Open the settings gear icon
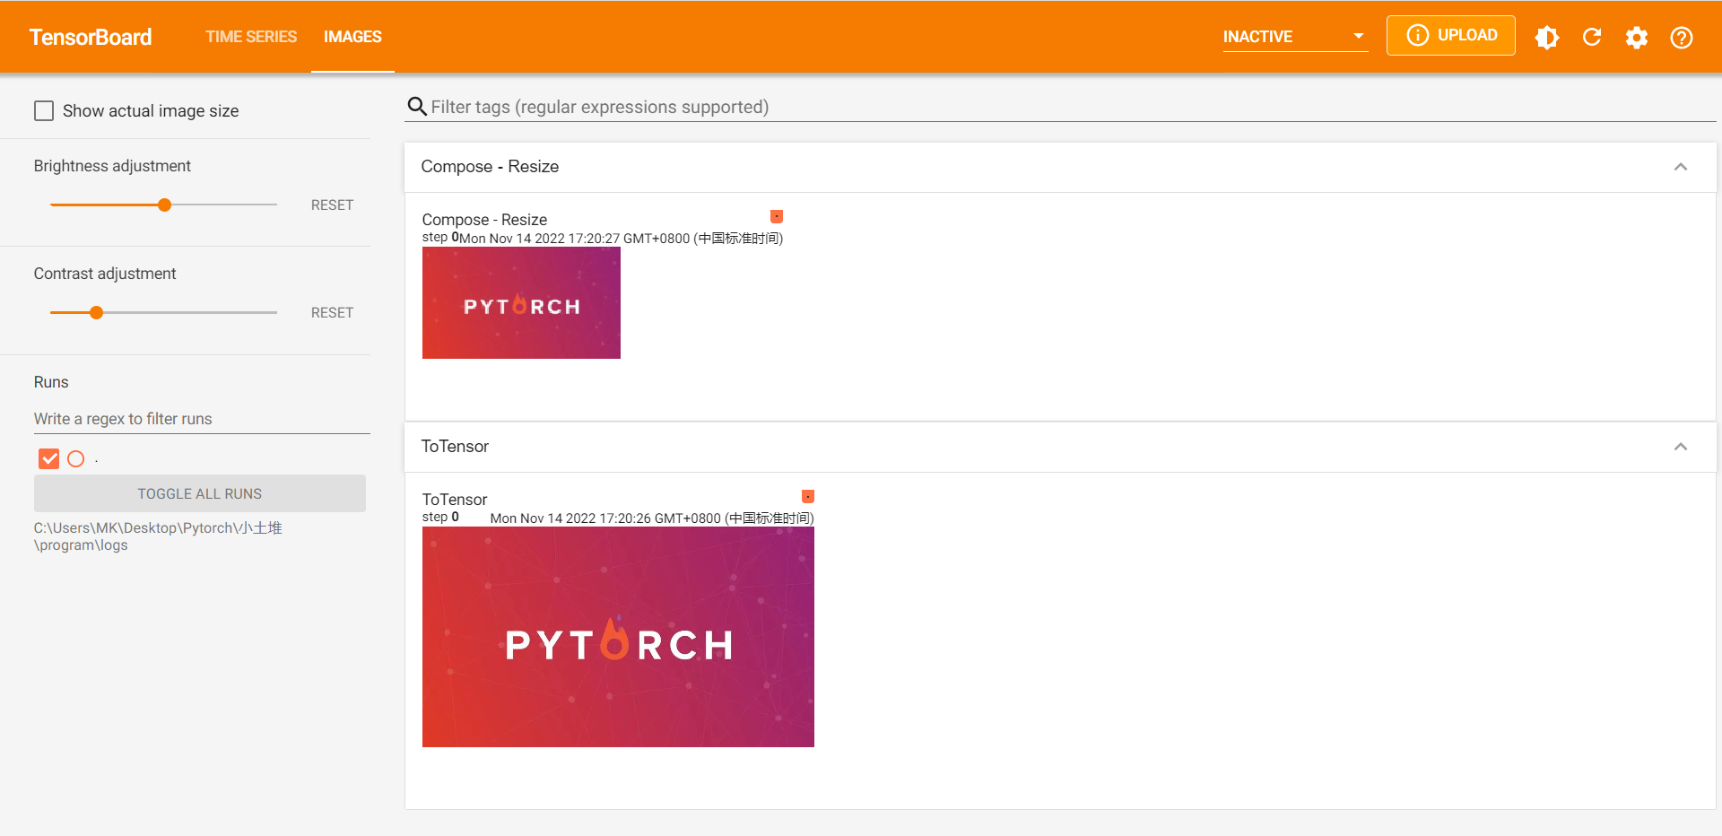 click(x=1637, y=37)
